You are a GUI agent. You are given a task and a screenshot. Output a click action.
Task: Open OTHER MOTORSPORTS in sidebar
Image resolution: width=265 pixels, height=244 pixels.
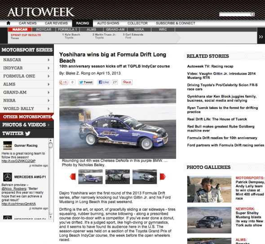click(x=26, y=117)
